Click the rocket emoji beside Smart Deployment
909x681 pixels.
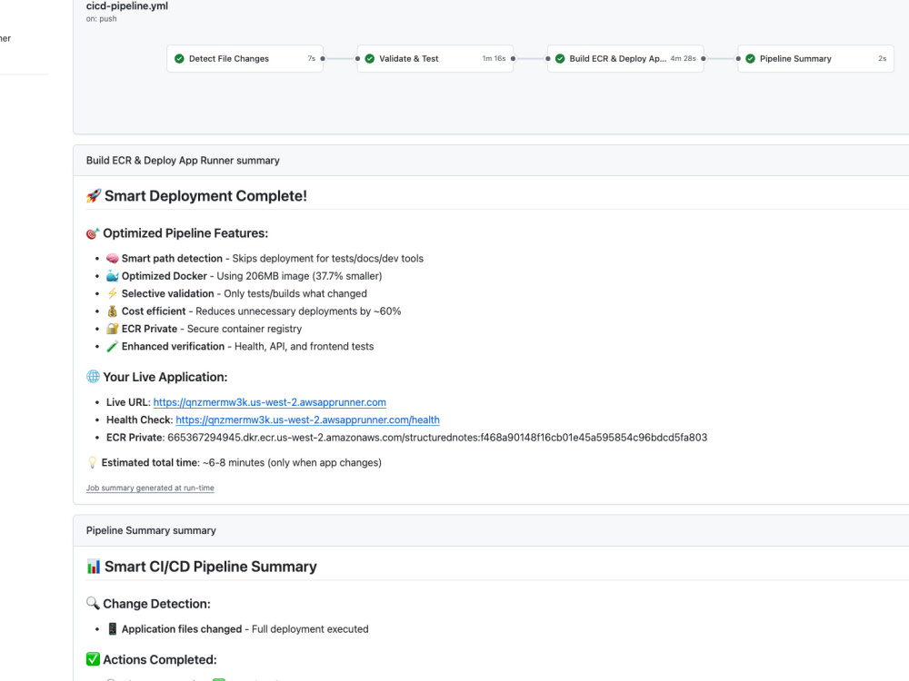(94, 196)
